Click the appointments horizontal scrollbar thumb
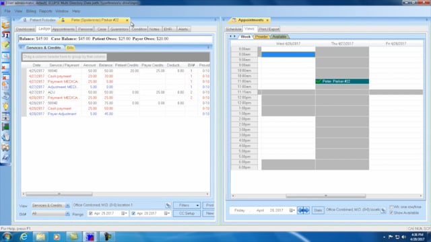This screenshot has height=242, width=431. tap(326, 196)
